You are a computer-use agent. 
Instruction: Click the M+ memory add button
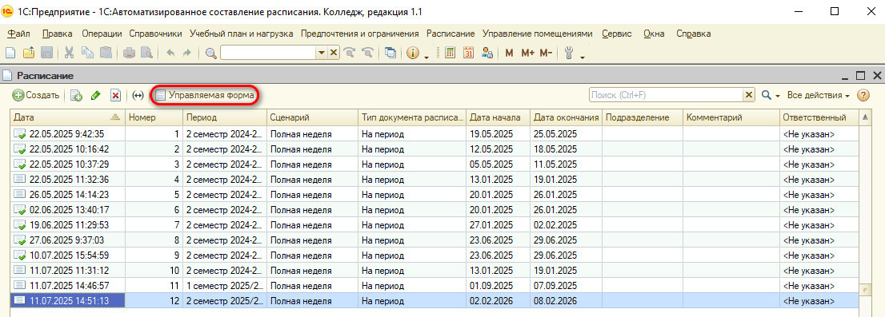point(528,53)
